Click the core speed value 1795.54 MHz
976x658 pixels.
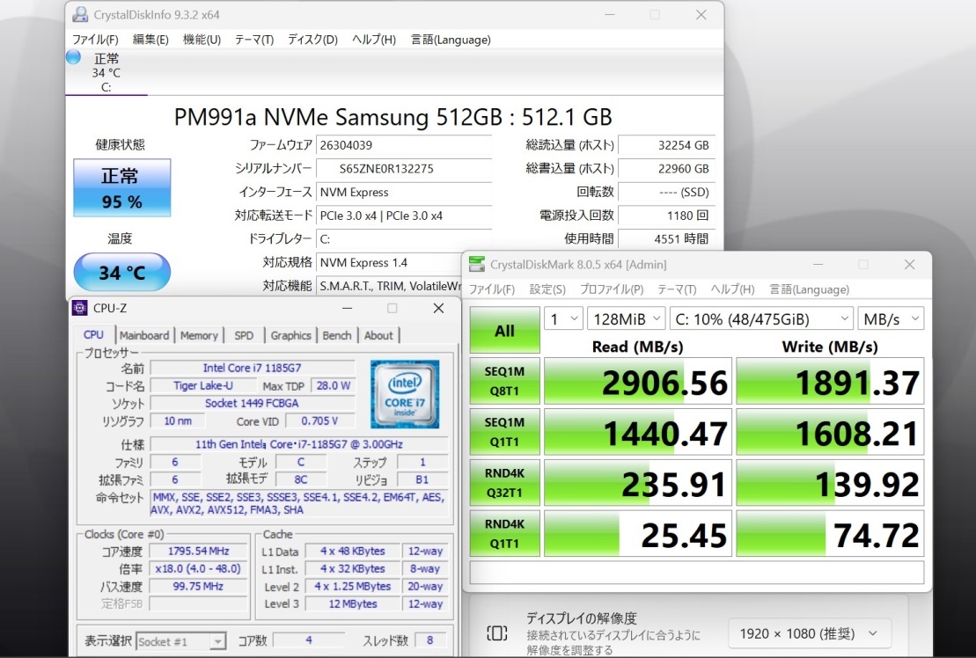pos(199,551)
